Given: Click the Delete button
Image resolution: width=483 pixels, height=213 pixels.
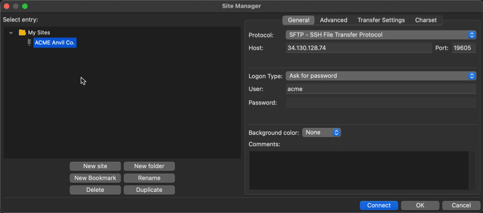Looking at the screenshot, I should (x=95, y=190).
